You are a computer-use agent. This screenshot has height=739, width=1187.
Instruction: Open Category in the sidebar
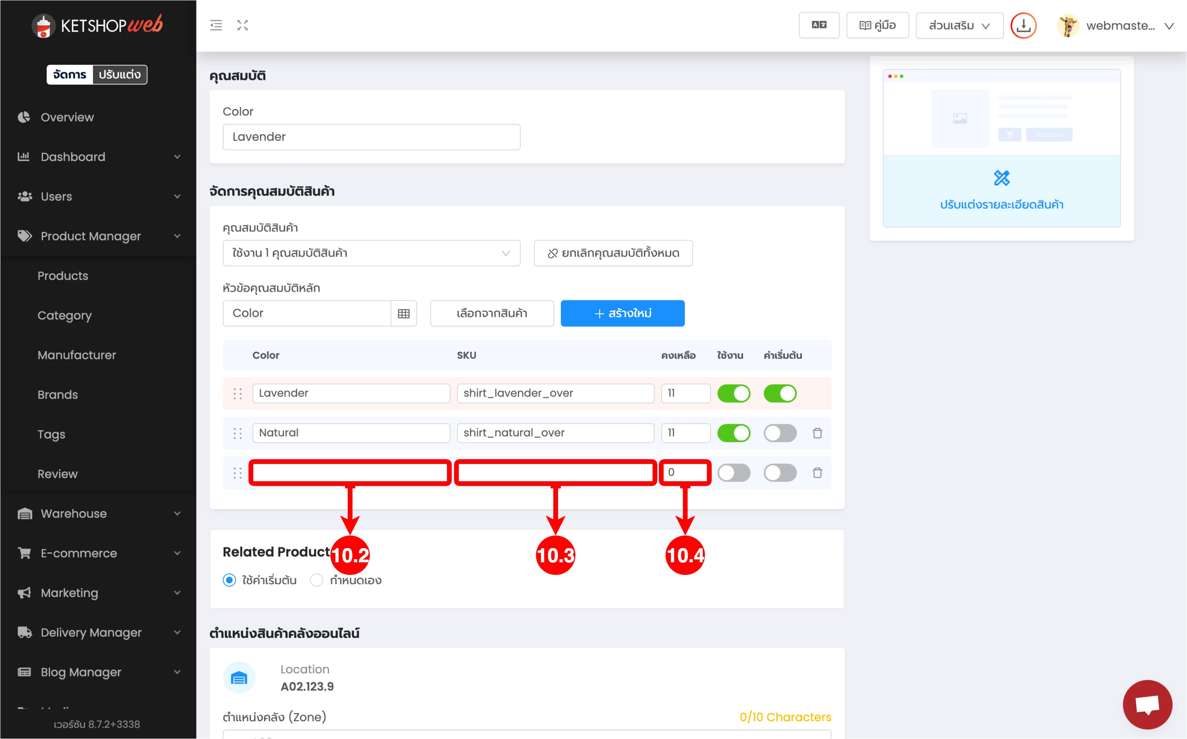point(65,315)
